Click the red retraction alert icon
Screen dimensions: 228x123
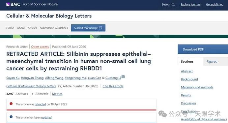[x=11, y=104]
